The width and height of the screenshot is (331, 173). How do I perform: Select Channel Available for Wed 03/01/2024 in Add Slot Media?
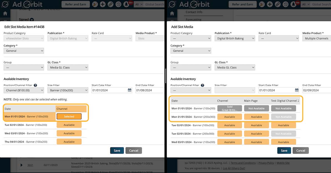tap(229, 142)
